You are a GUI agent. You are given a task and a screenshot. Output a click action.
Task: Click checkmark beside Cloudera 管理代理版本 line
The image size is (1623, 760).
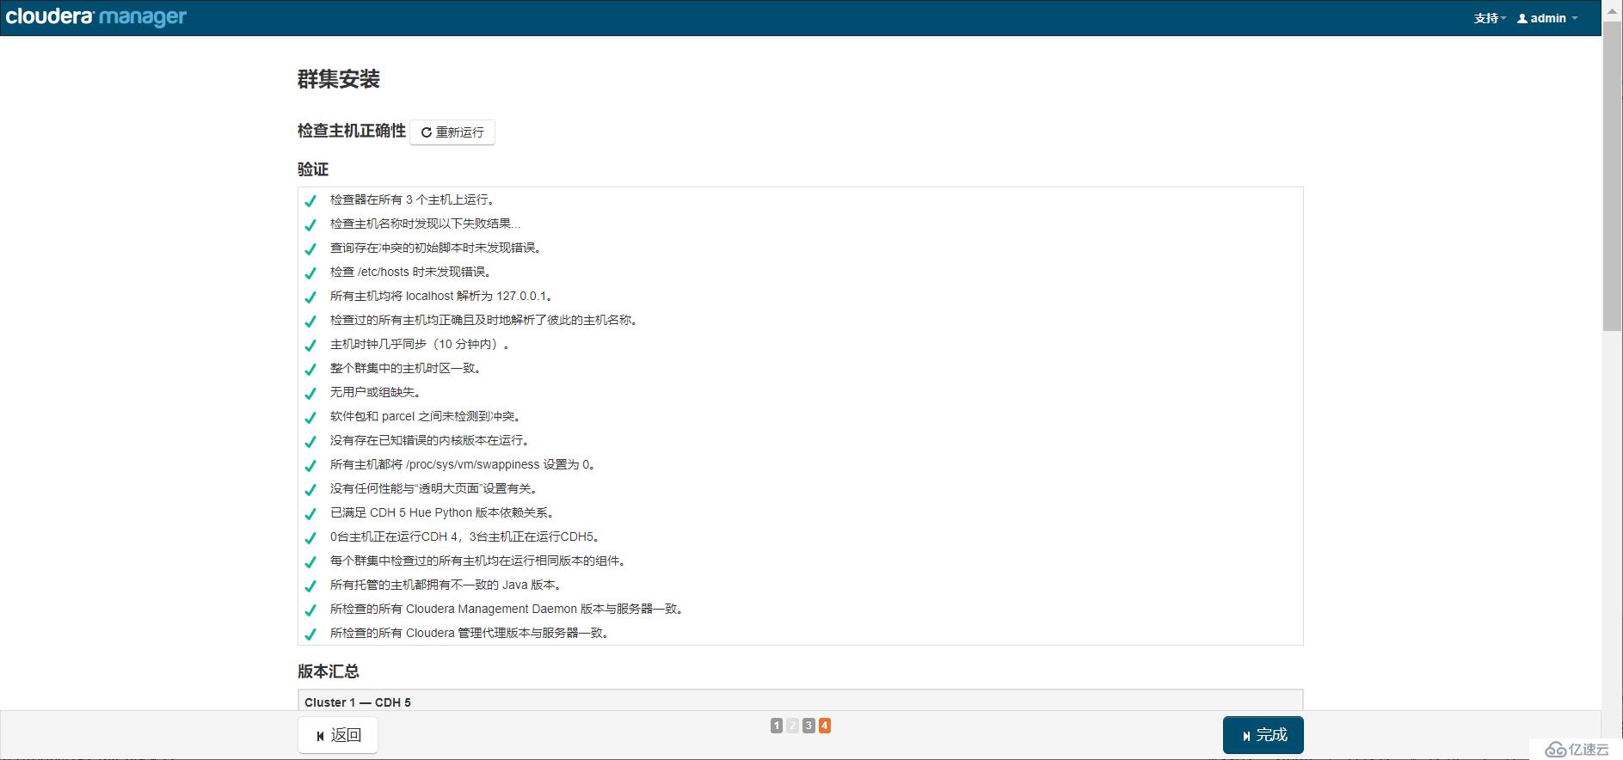click(x=310, y=634)
